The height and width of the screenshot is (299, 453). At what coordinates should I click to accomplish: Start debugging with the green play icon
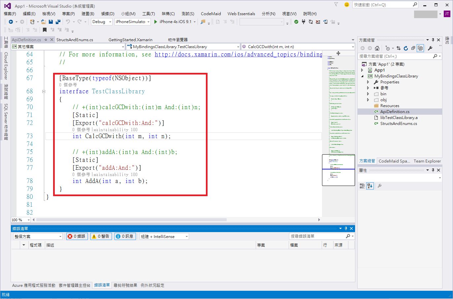pos(156,22)
